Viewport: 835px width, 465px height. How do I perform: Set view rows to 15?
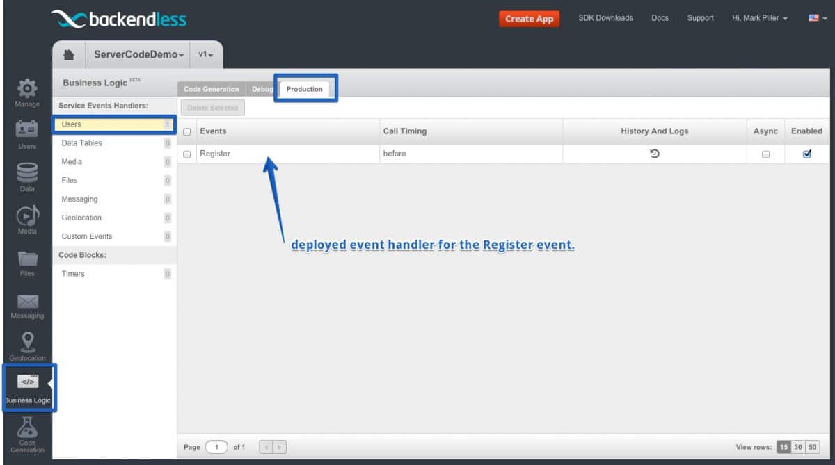coord(784,448)
